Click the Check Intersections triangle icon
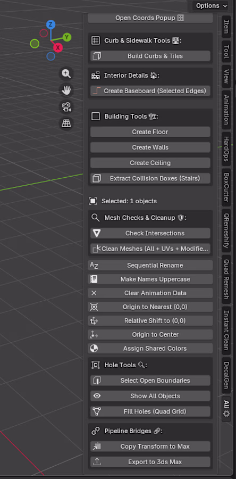The height and width of the screenshot is (479, 236). [x=97, y=234]
